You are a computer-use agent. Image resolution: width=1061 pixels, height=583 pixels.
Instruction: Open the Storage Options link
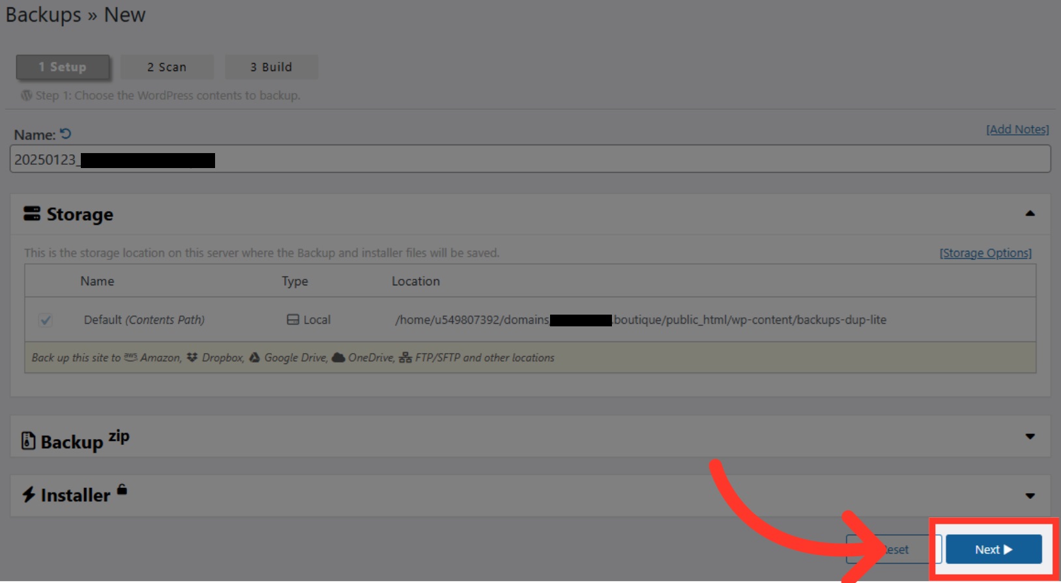pos(985,253)
